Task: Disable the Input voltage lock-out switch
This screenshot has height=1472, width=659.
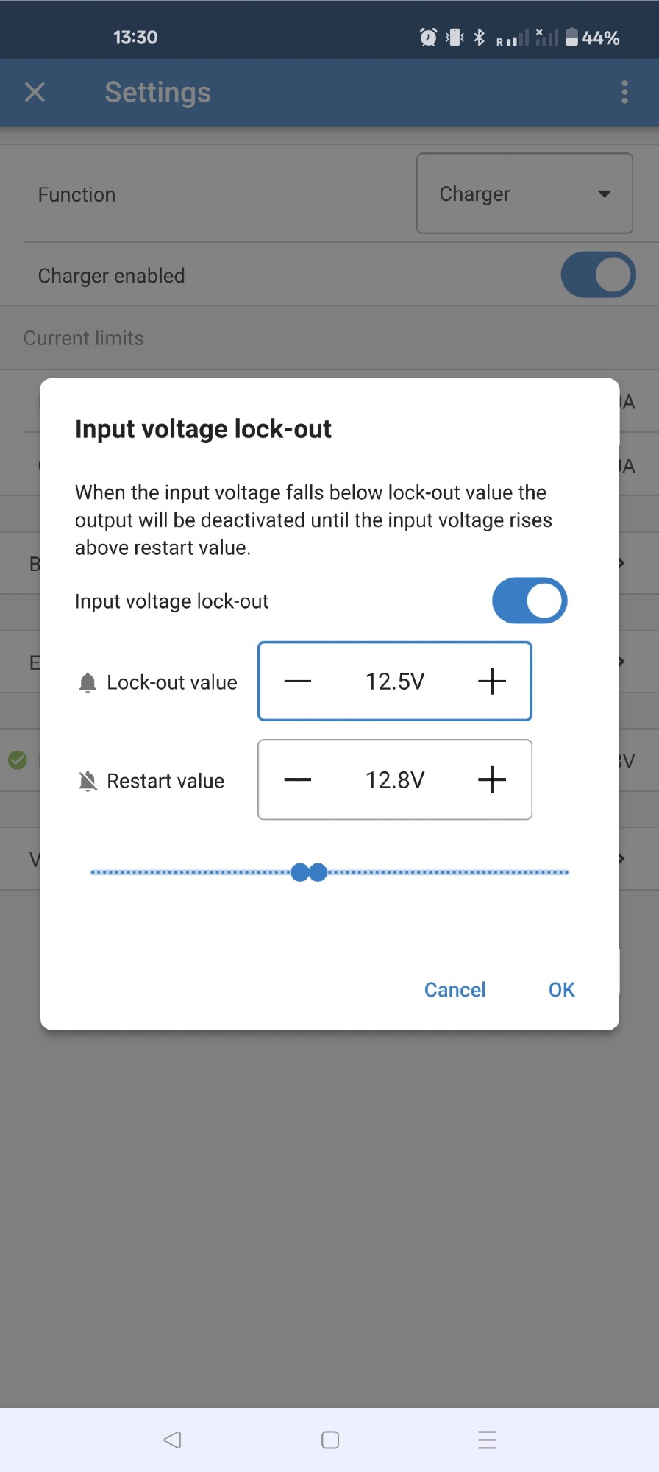Action: pyautogui.click(x=530, y=601)
